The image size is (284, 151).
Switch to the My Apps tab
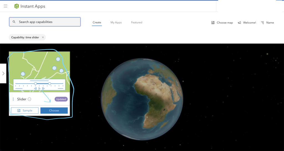pos(116,22)
